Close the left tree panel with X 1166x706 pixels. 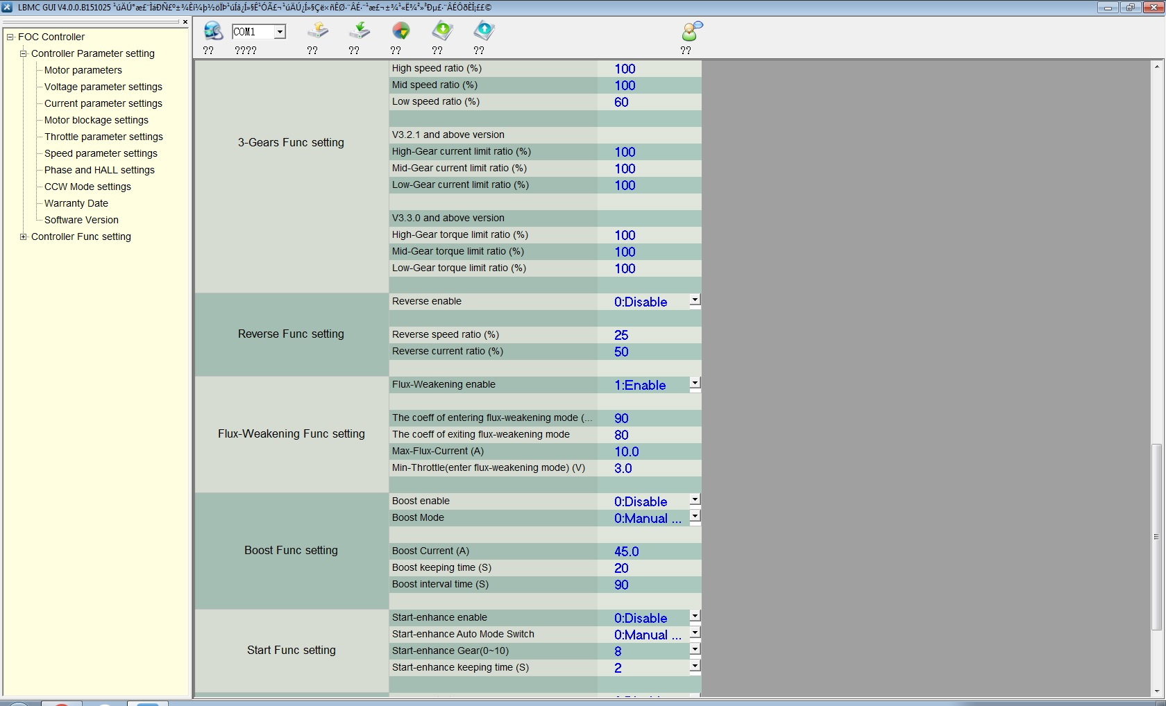click(x=185, y=22)
